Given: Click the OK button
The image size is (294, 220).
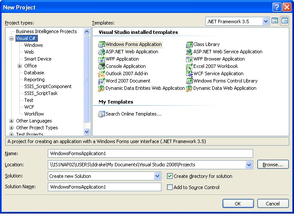Looking at the screenshot, I should pyautogui.click(x=238, y=204).
